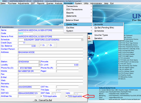Expand the Station combo box

click(x=39, y=62)
